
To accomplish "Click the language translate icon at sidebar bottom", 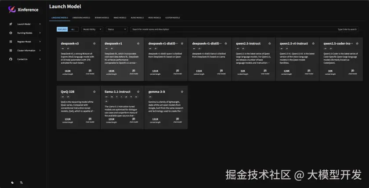I will click(21, 182).
